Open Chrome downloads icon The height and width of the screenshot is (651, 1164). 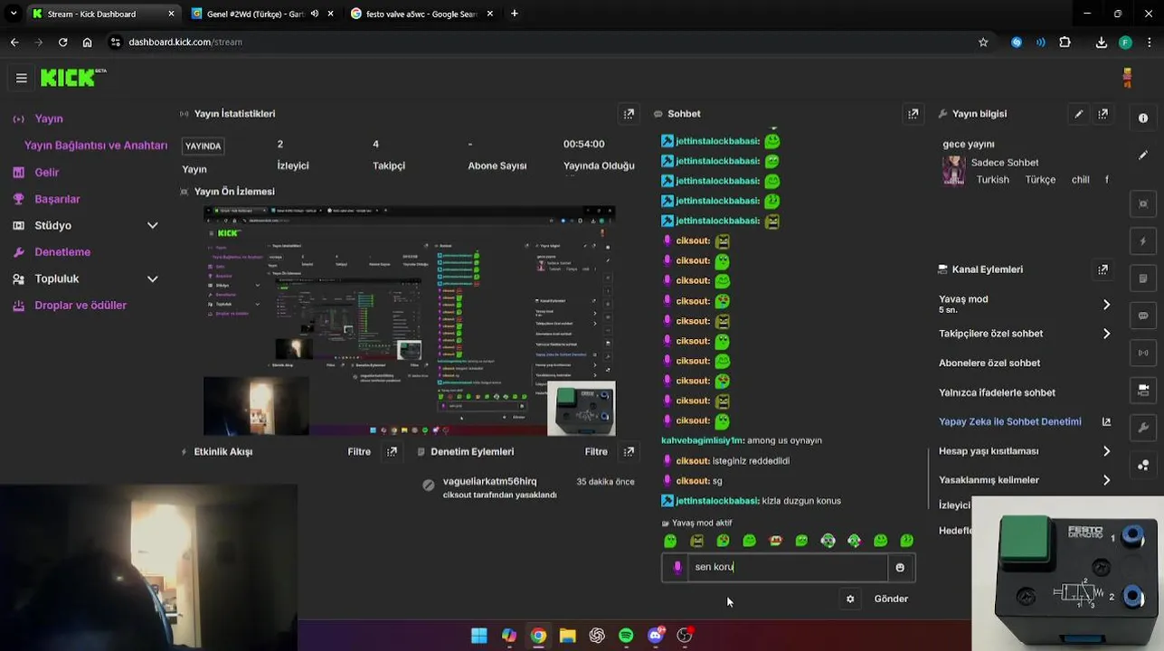click(1101, 42)
